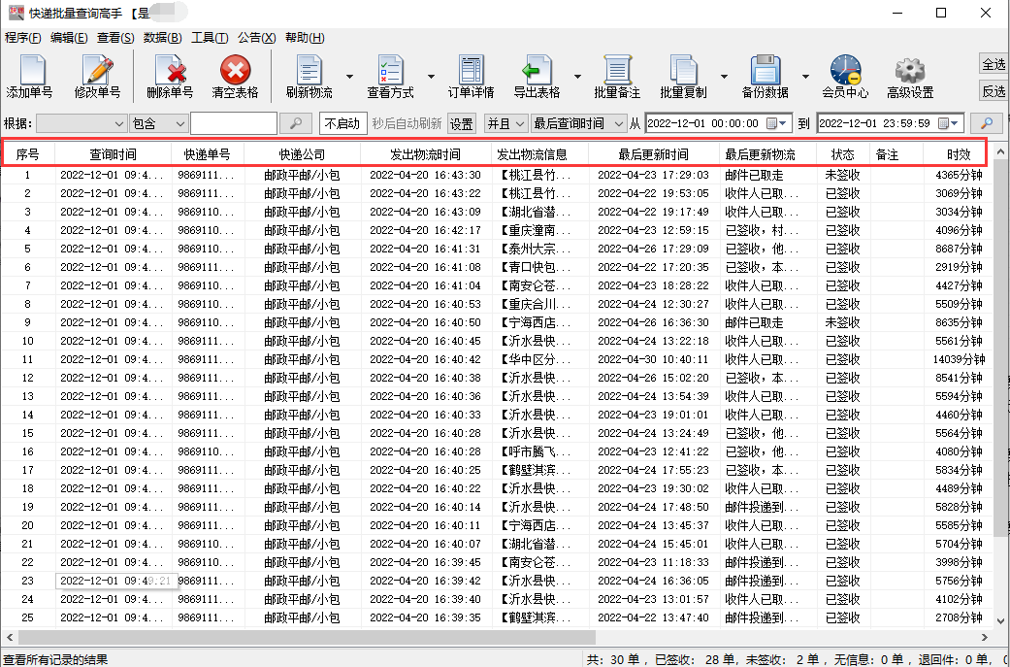Open the 帮助(H) menu
The height and width of the screenshot is (667, 1010).
(305, 38)
